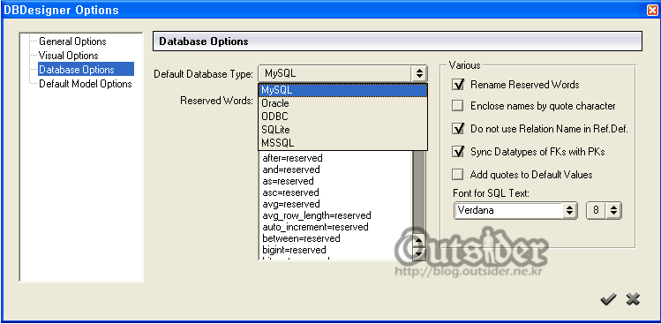Open General Options in the tree
This screenshot has width=661, height=324.
(72, 41)
